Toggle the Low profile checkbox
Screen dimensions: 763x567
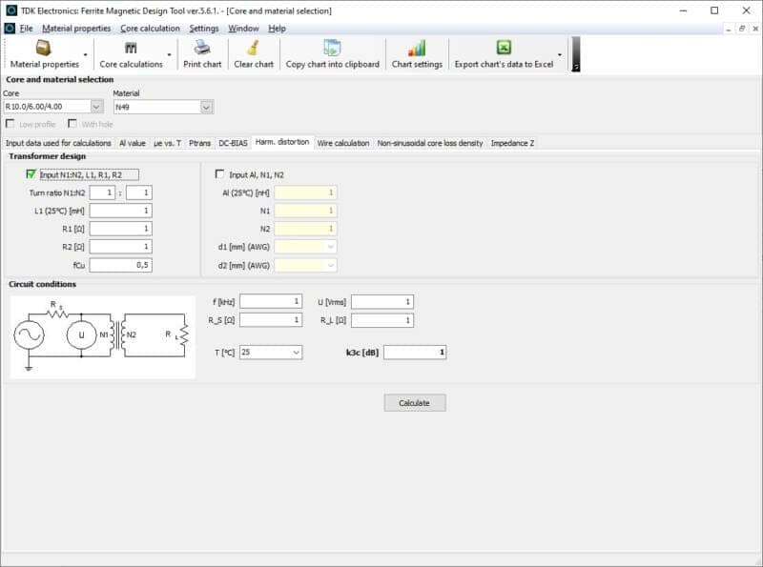click(10, 124)
